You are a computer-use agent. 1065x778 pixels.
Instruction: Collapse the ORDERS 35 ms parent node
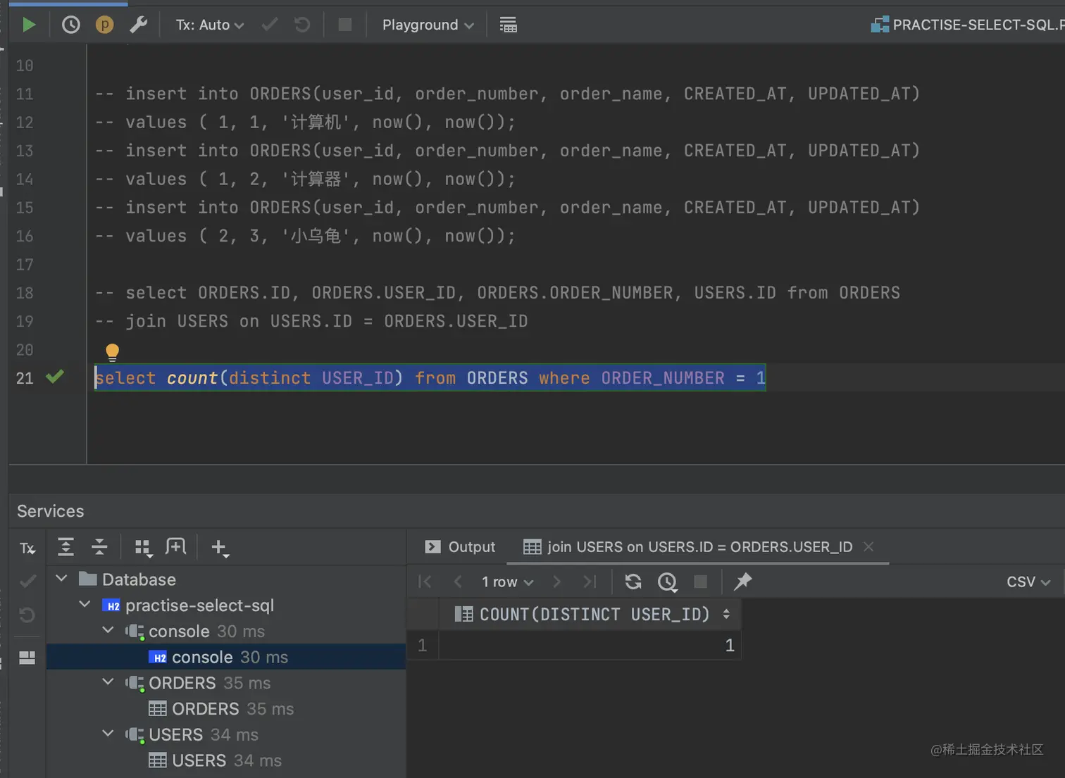108,682
